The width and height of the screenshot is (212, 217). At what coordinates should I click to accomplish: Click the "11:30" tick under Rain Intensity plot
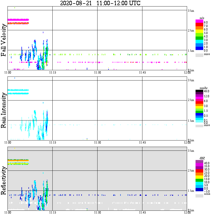point(97,142)
